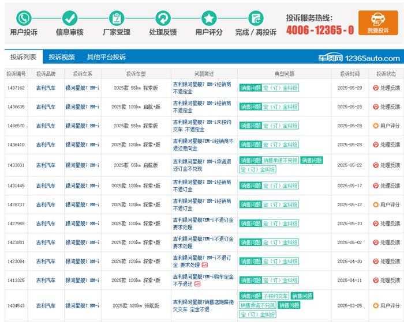Click the 处理反馈 status icon for complaint 1413325
Screen dimensions: 404x322
tap(376, 281)
